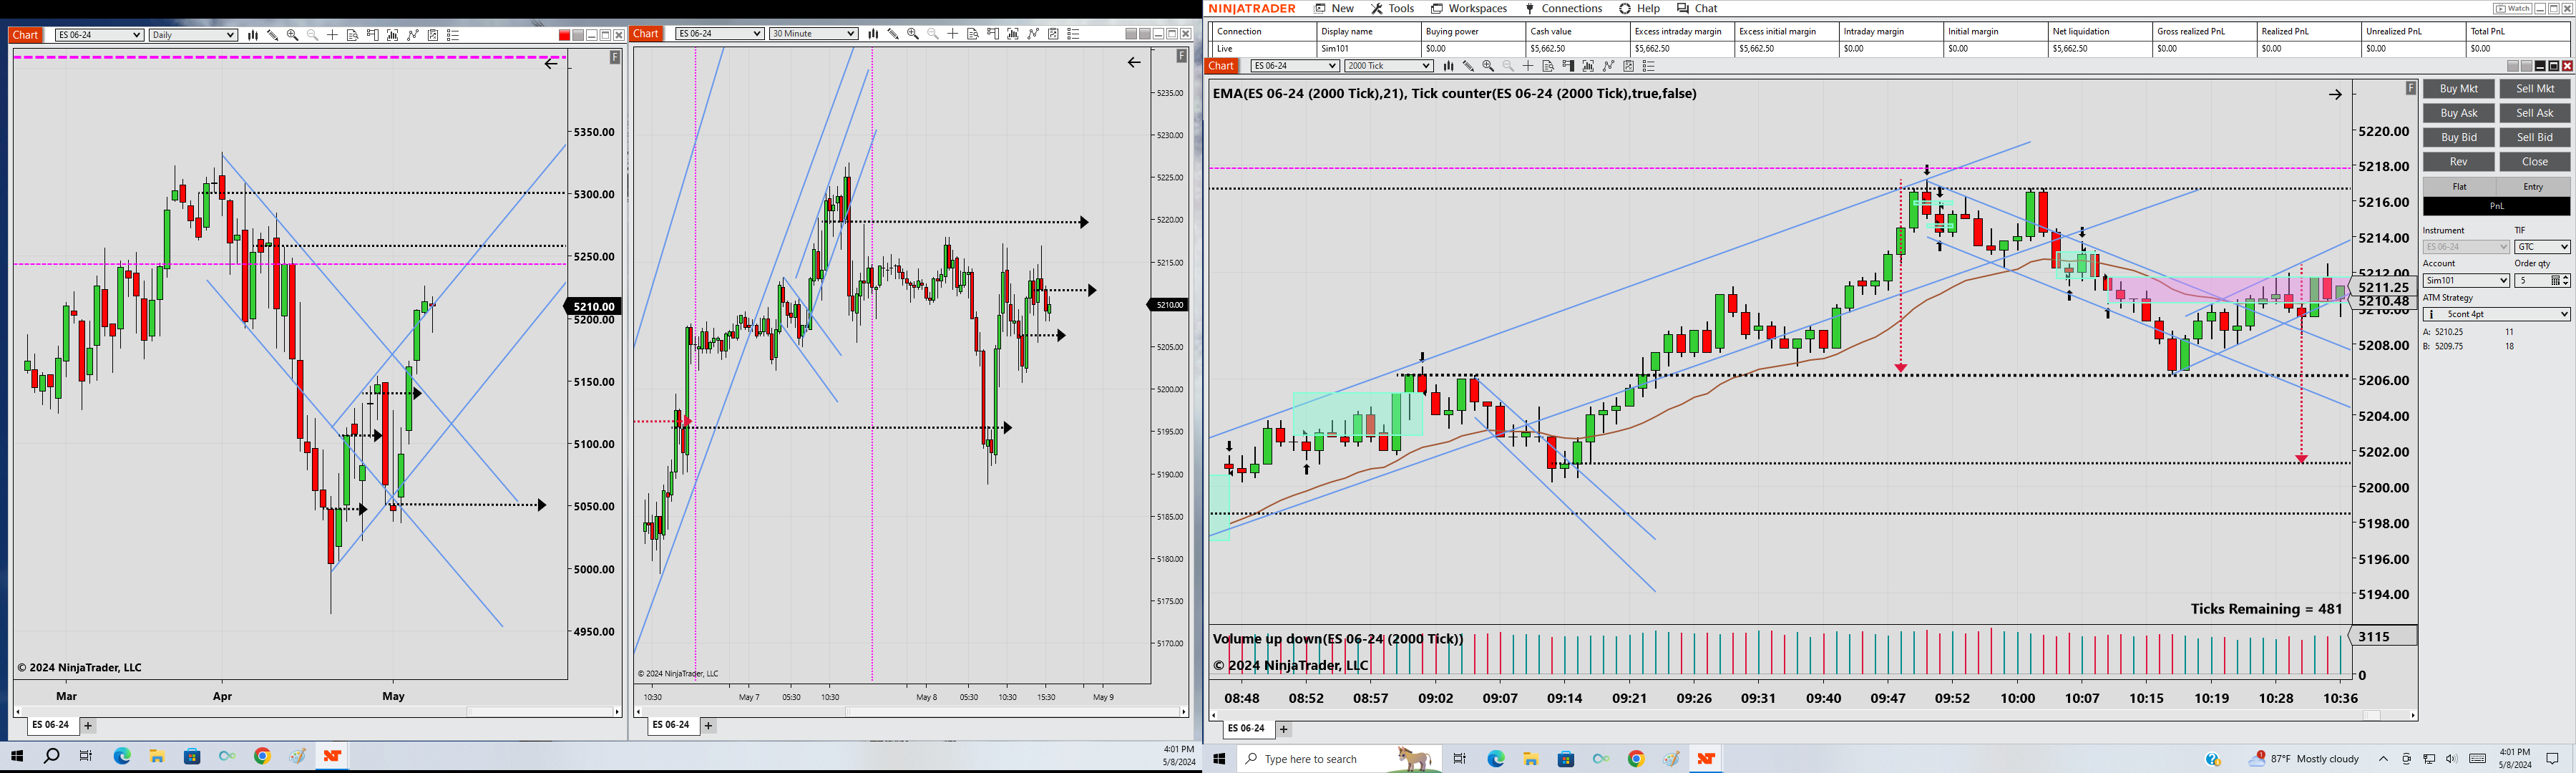Select crosshair cursor in 2000 Tick chart toolbar
The image size is (2576, 773).
[1528, 67]
